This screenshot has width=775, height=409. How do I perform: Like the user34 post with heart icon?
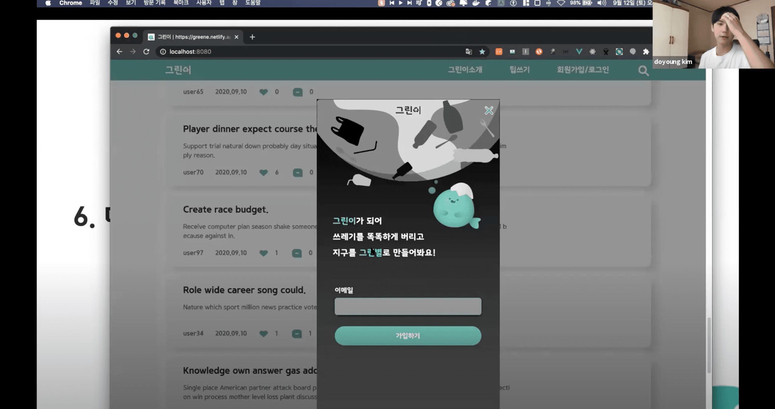pyautogui.click(x=263, y=334)
